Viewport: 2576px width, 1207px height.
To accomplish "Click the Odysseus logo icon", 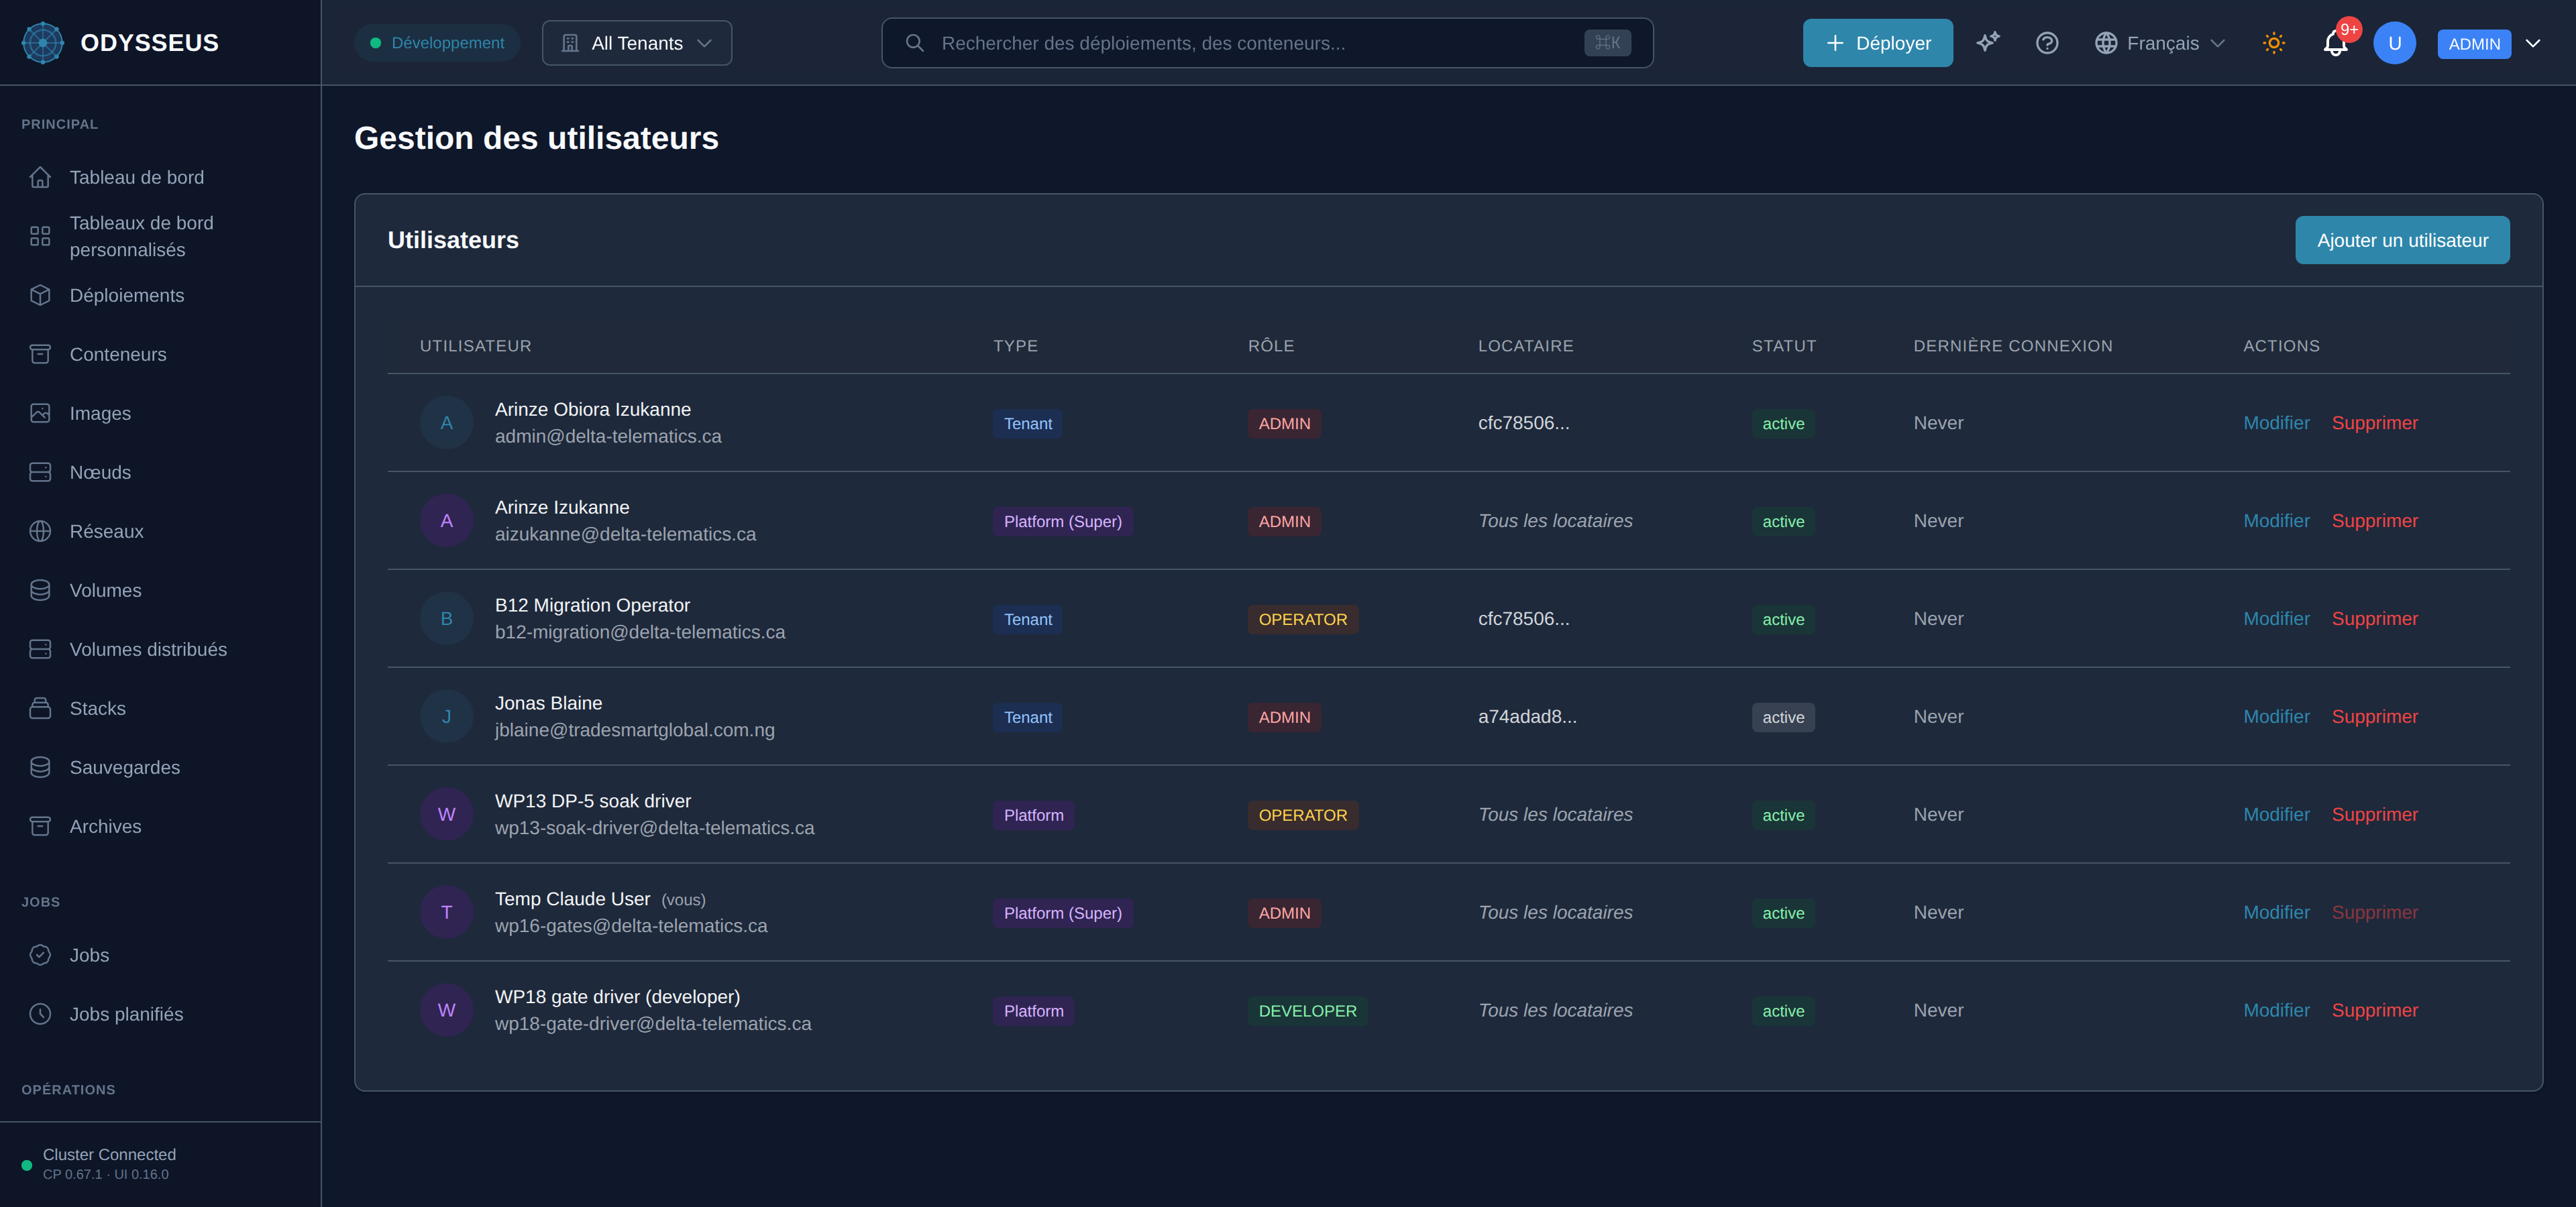I will click(43, 43).
